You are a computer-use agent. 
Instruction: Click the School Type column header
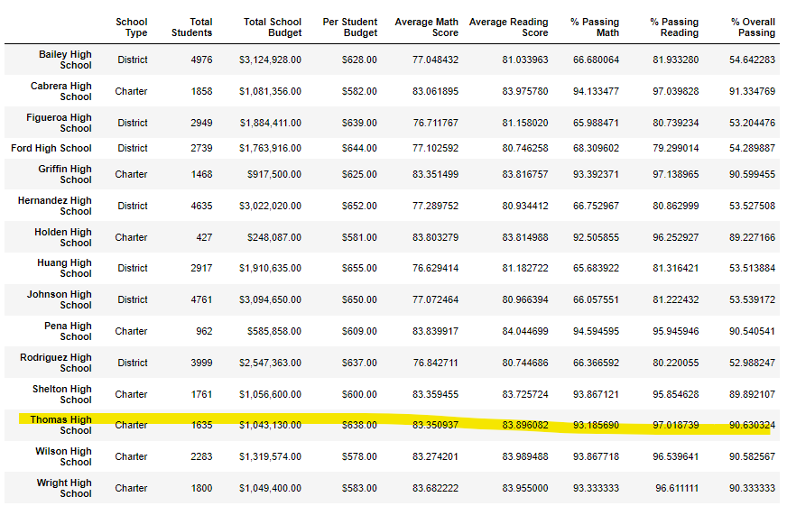132,27
